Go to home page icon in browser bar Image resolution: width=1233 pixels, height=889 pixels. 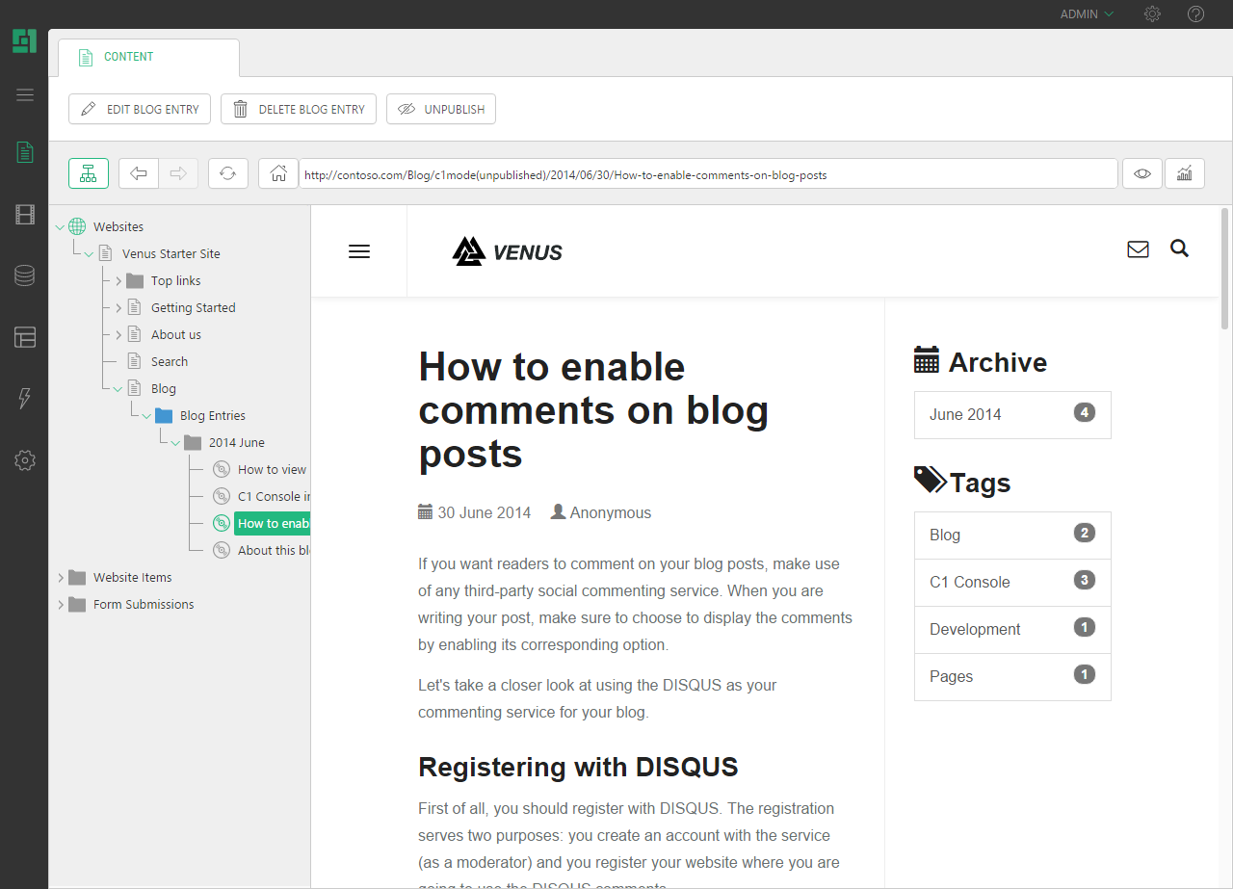278,173
